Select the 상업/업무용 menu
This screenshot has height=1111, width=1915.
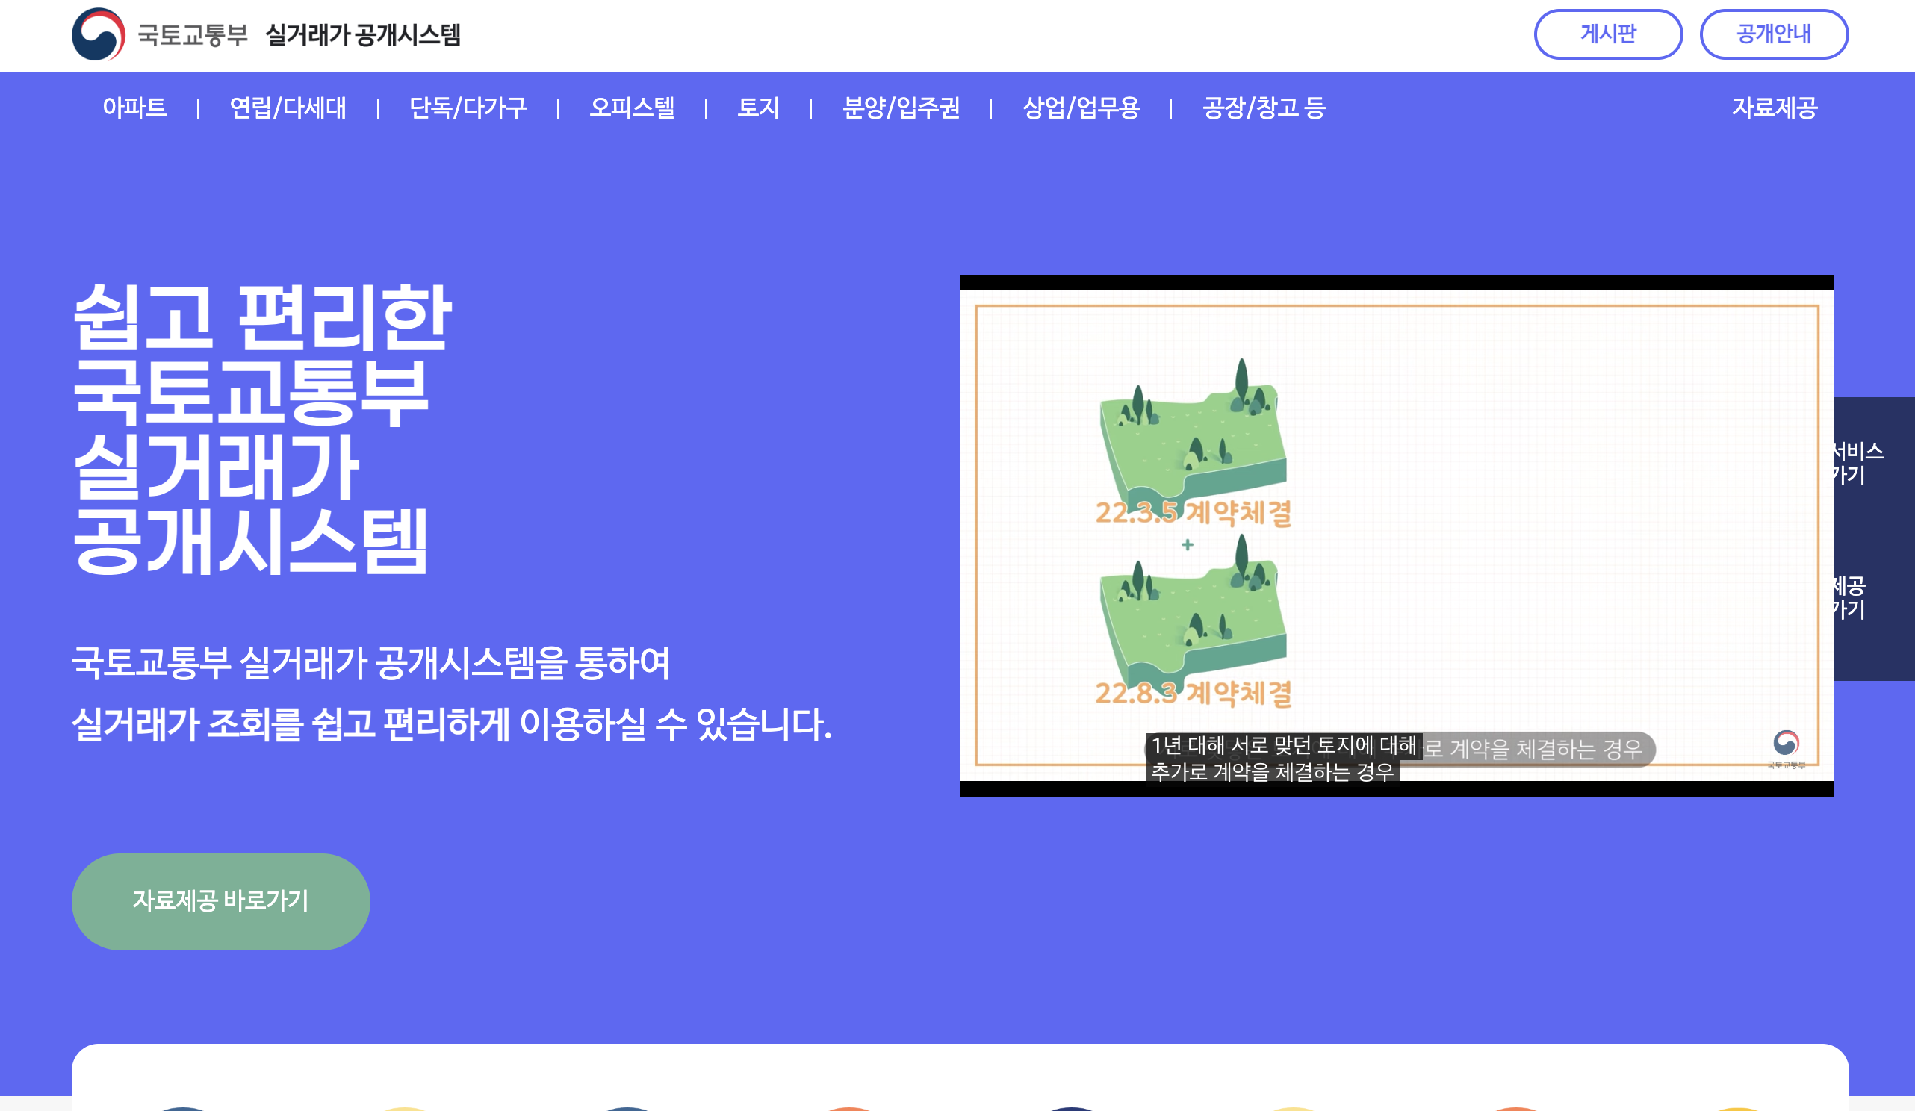[1081, 108]
